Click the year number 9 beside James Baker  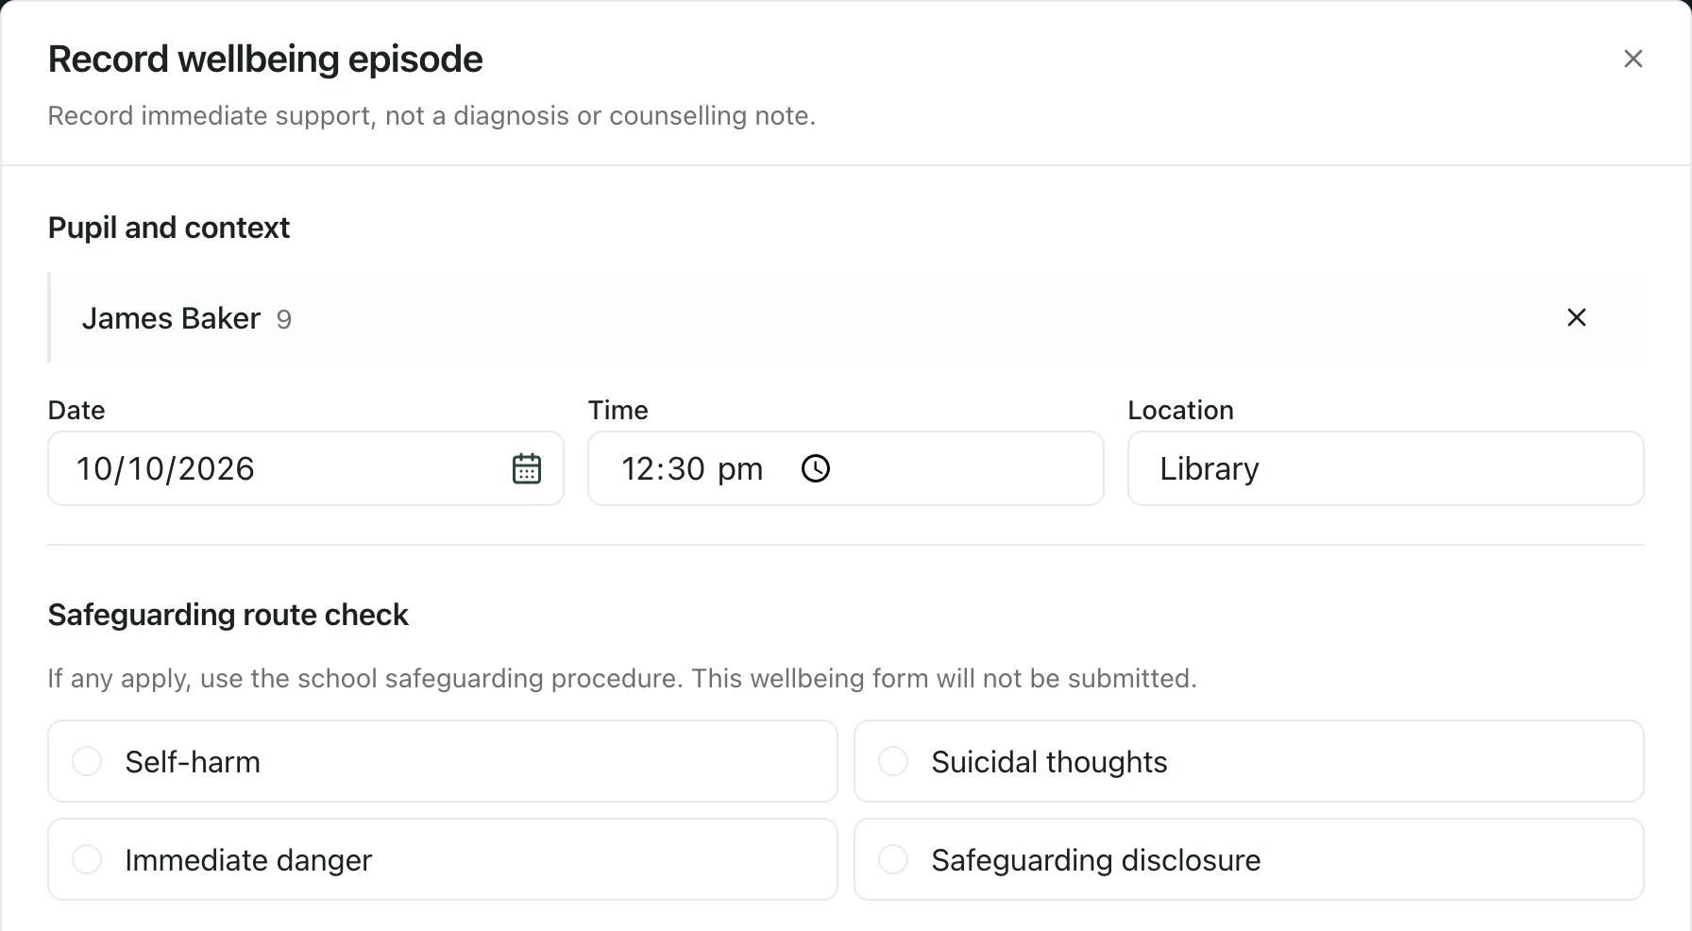coord(283,320)
